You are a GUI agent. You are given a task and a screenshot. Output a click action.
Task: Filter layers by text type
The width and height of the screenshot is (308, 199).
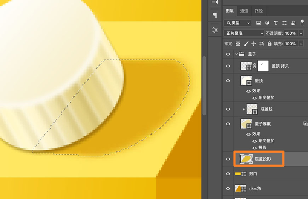[x=275, y=23]
